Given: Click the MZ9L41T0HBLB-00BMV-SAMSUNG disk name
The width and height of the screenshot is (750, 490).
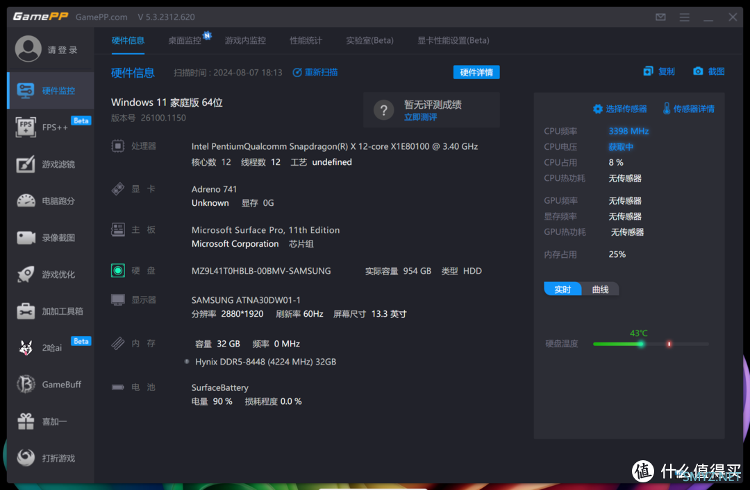Looking at the screenshot, I should pyautogui.click(x=261, y=271).
